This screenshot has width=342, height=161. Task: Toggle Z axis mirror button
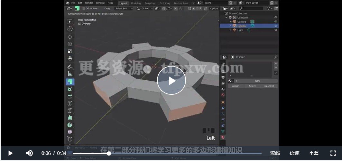tap(200, 8)
